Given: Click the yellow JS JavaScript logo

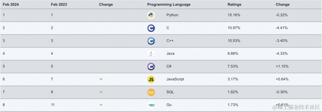Looking at the screenshot, I should tap(151, 79).
